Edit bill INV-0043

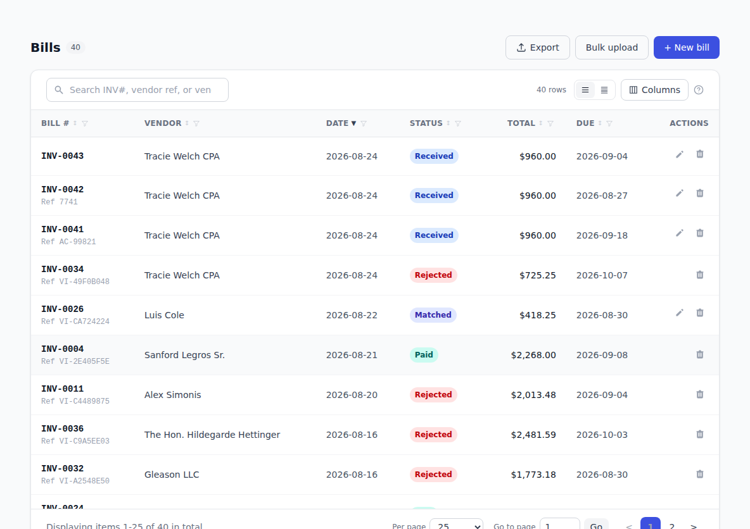pos(679,154)
